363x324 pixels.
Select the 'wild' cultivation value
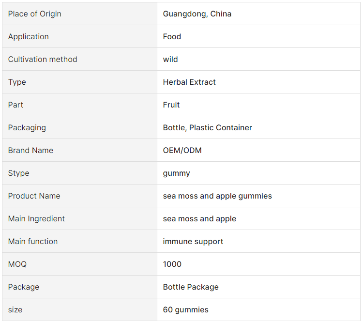click(170, 59)
